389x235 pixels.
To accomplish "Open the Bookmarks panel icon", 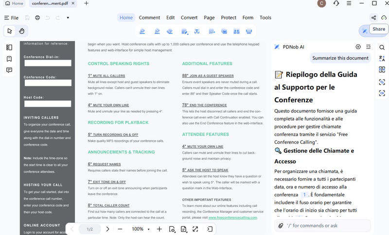I will 9,59.
